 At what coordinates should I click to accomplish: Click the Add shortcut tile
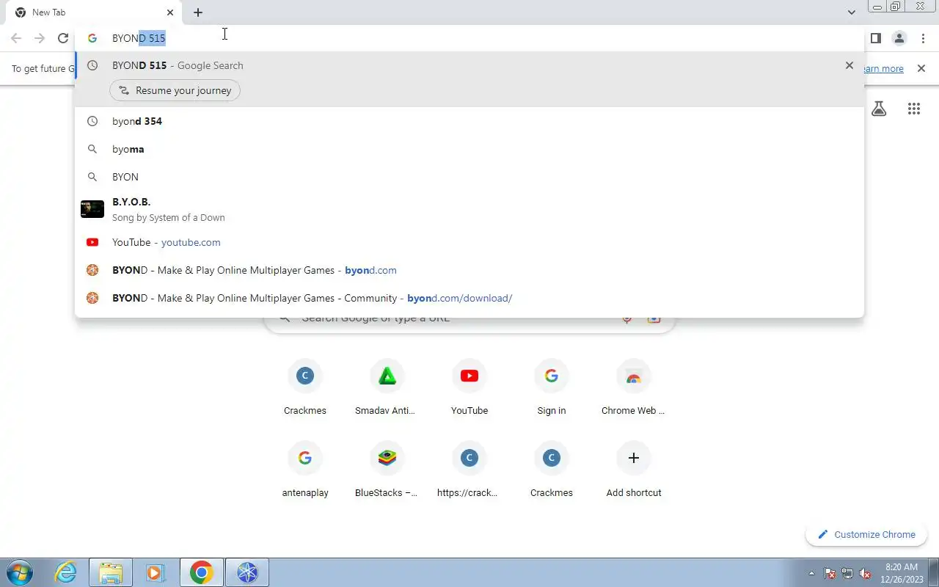pyautogui.click(x=634, y=471)
